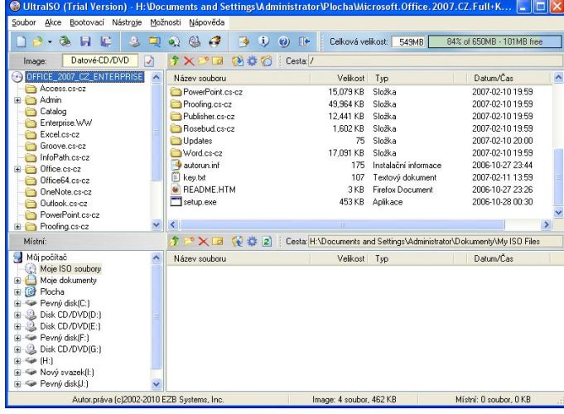Click the Save As icon with multiple floppies

pyautogui.click(x=106, y=41)
